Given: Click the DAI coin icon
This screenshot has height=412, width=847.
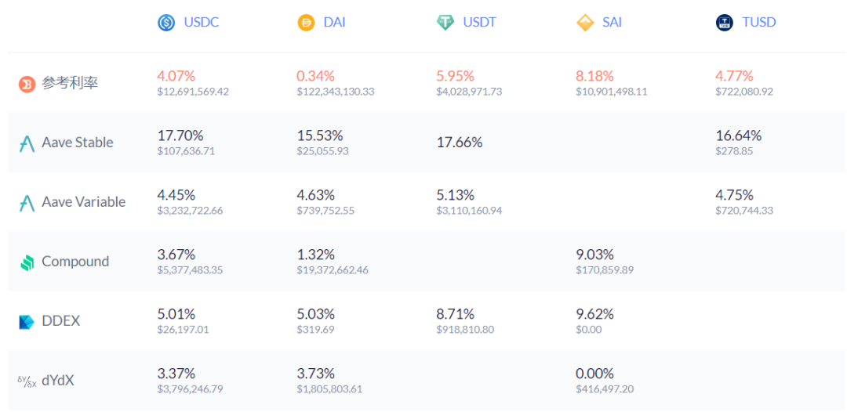Looking at the screenshot, I should (306, 23).
